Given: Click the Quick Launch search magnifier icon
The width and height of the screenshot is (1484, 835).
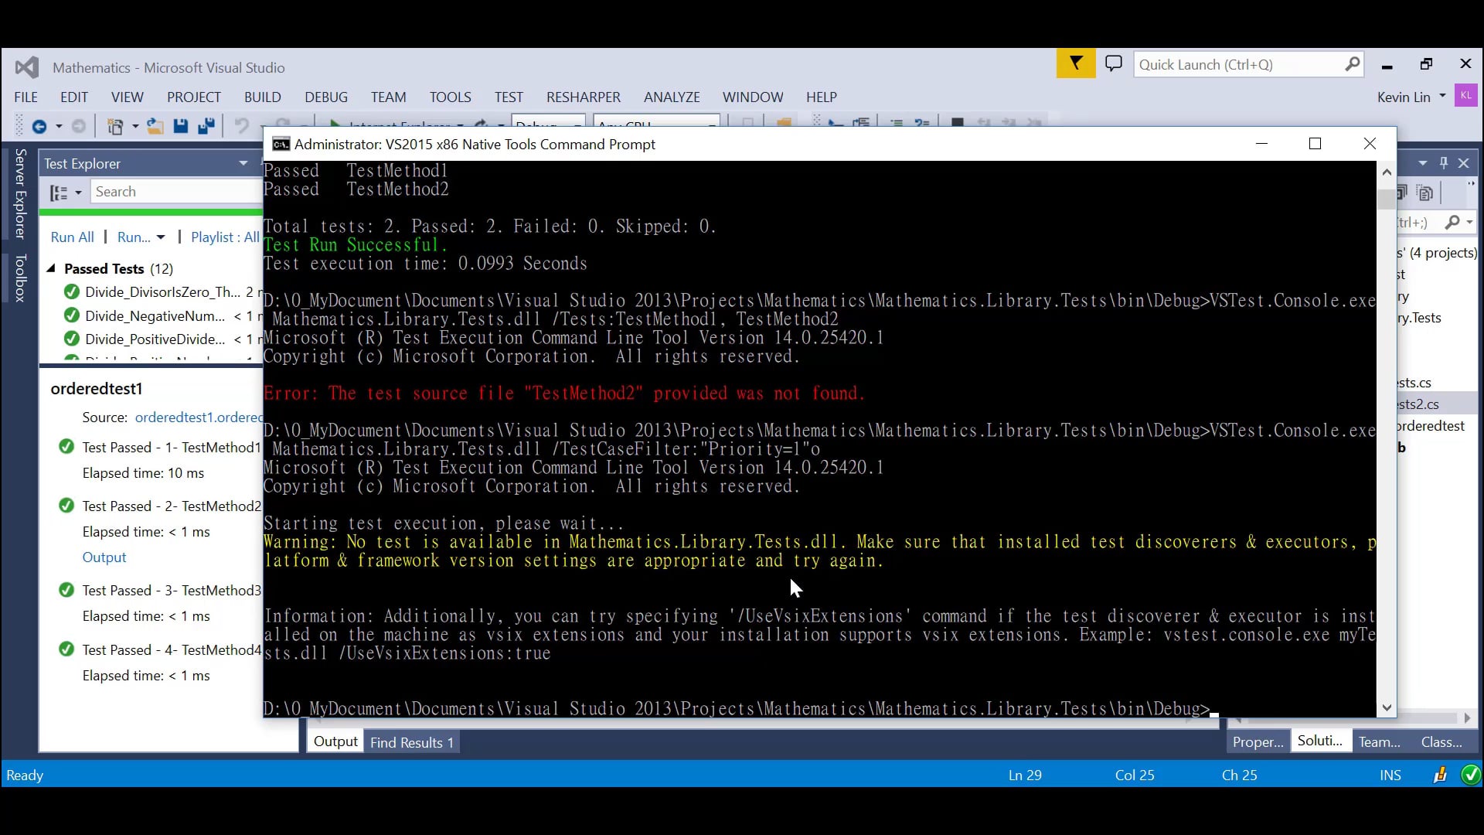Looking at the screenshot, I should point(1352,64).
